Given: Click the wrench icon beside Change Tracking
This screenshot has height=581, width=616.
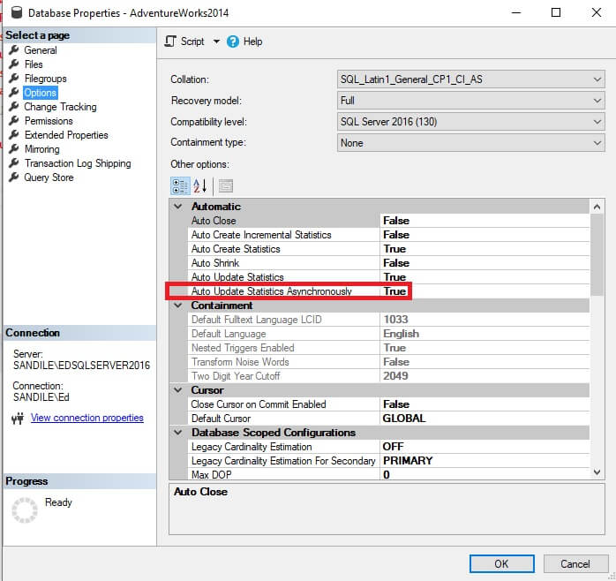Looking at the screenshot, I should [x=14, y=107].
